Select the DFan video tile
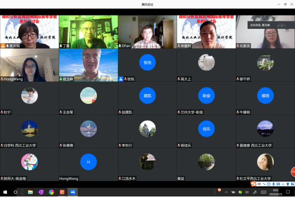The image size is (295, 197). click(x=147, y=32)
